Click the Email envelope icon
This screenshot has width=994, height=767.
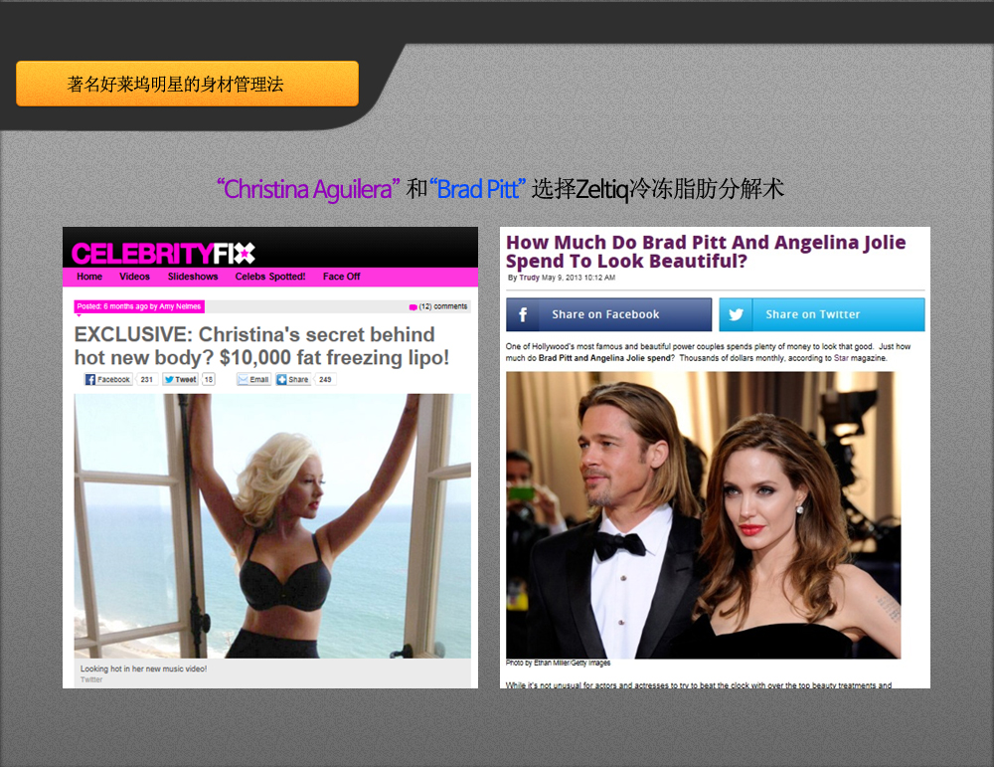click(x=243, y=379)
